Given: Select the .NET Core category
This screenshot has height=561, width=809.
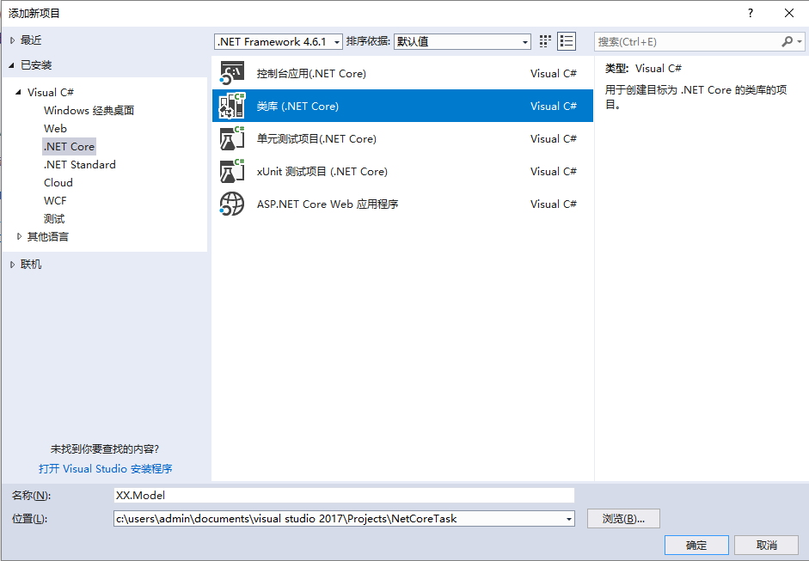Looking at the screenshot, I should click(69, 146).
